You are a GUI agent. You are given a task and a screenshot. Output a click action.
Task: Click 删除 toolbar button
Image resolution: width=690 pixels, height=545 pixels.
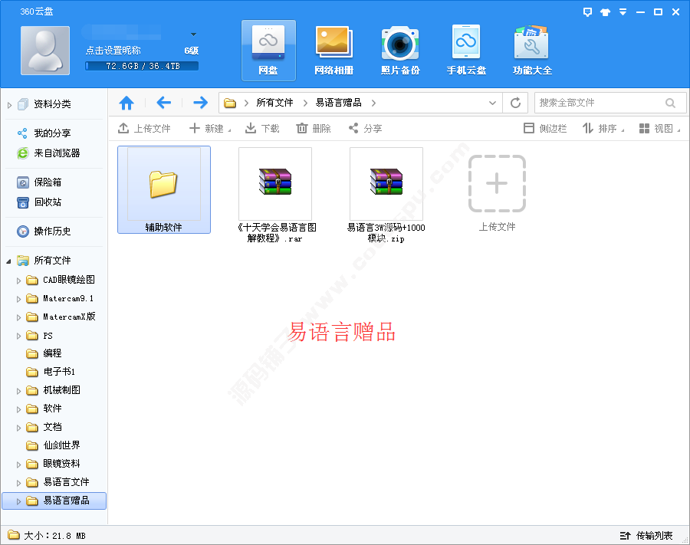point(314,129)
